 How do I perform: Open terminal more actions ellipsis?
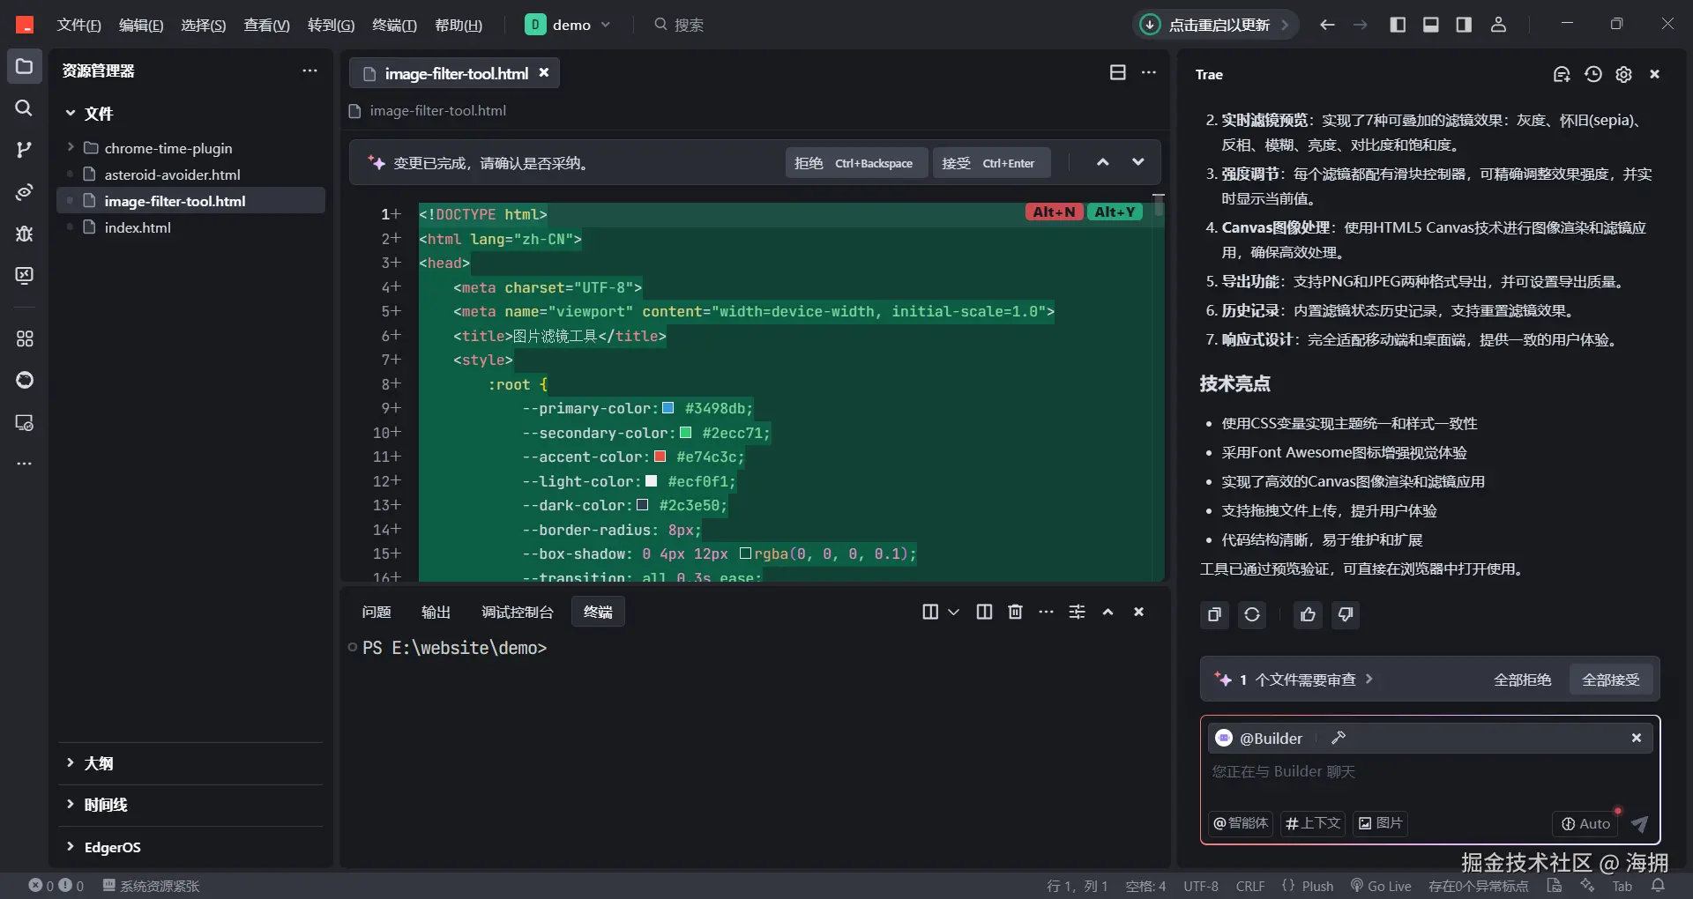tap(1047, 612)
